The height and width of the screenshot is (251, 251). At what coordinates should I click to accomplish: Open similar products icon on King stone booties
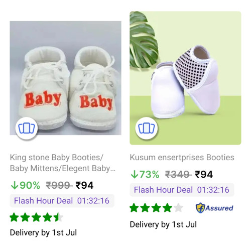point(27,129)
